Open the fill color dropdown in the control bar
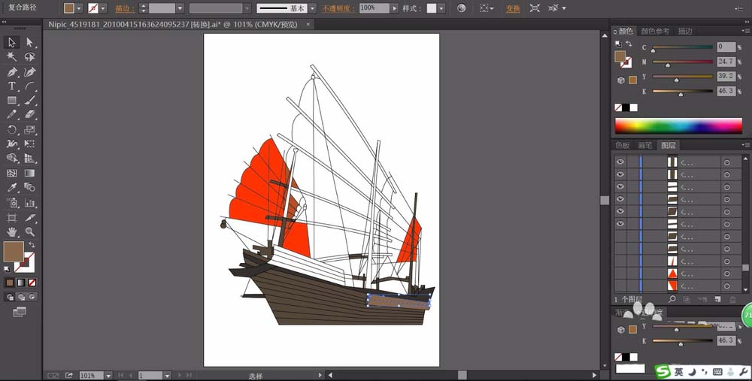 79,8
